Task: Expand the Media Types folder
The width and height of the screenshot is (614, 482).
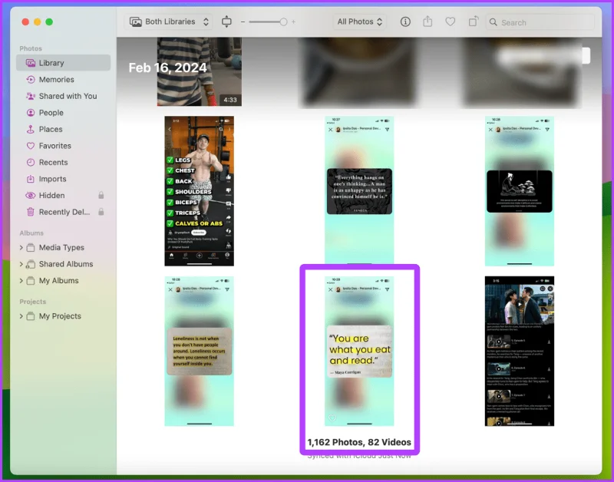Action: tap(21, 247)
